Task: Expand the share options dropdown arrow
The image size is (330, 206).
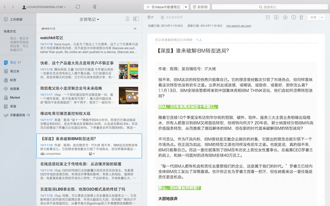Action: coord(322,17)
